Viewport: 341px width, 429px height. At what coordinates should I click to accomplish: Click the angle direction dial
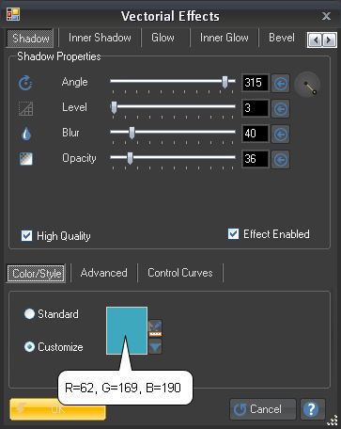coord(307,85)
